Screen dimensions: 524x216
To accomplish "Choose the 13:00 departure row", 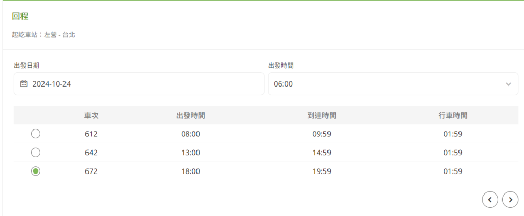I will 266,153.
